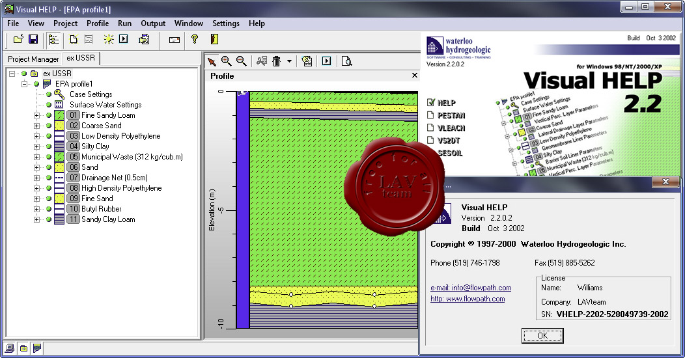The image size is (685, 358).
Task: Expand layer 02 Coarse Sand
Action: coord(36,126)
